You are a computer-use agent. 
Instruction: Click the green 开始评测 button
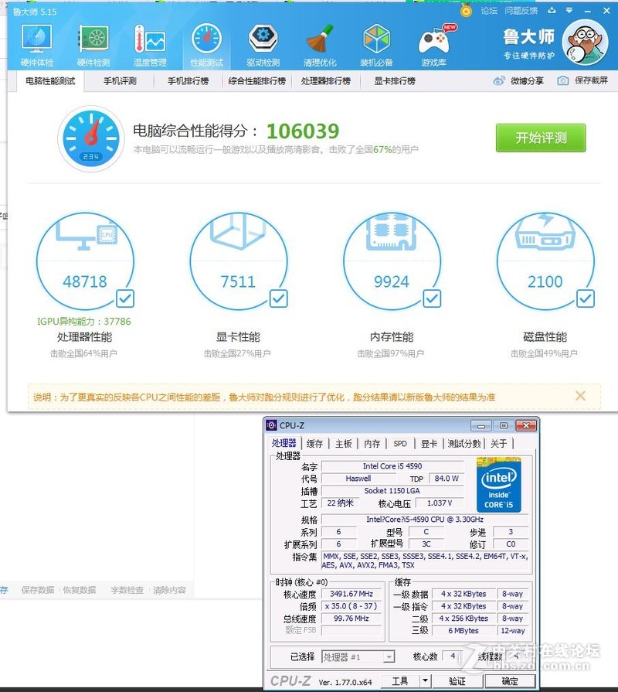pos(541,138)
